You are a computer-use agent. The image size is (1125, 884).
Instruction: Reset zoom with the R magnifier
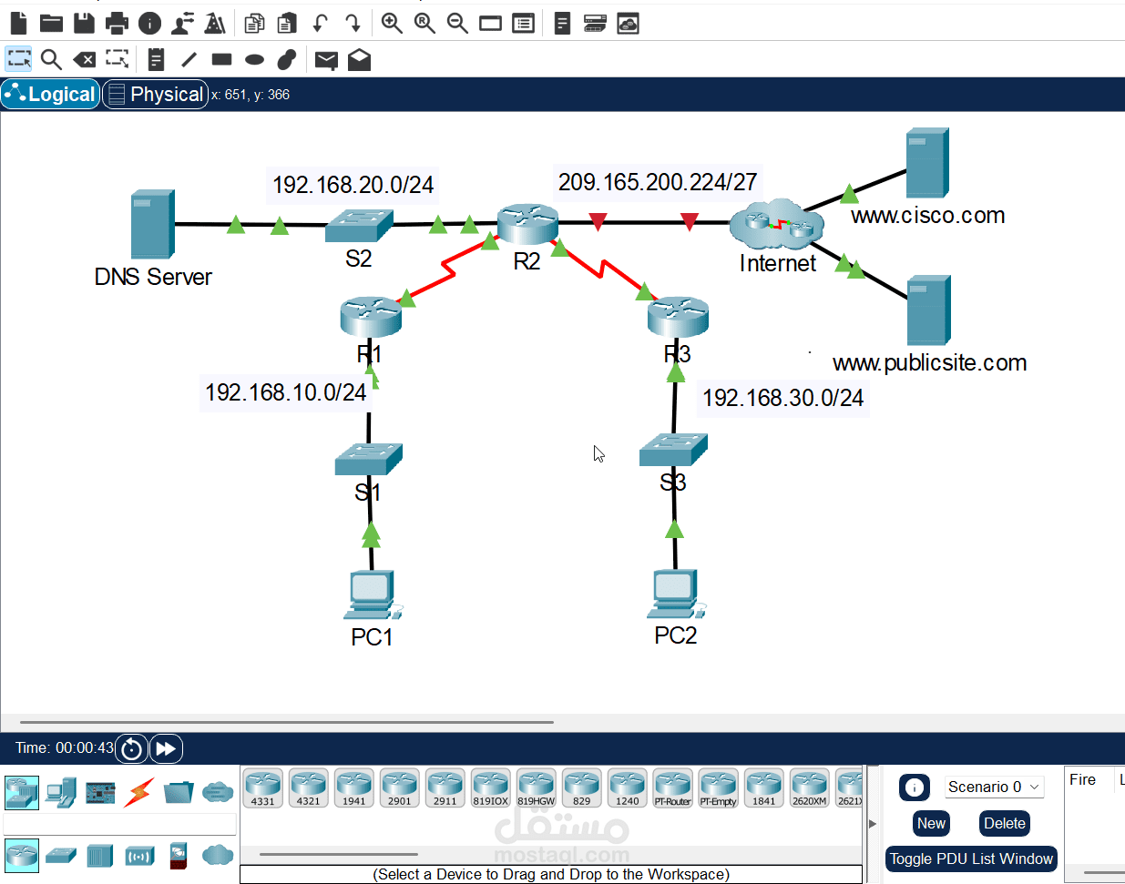click(424, 23)
